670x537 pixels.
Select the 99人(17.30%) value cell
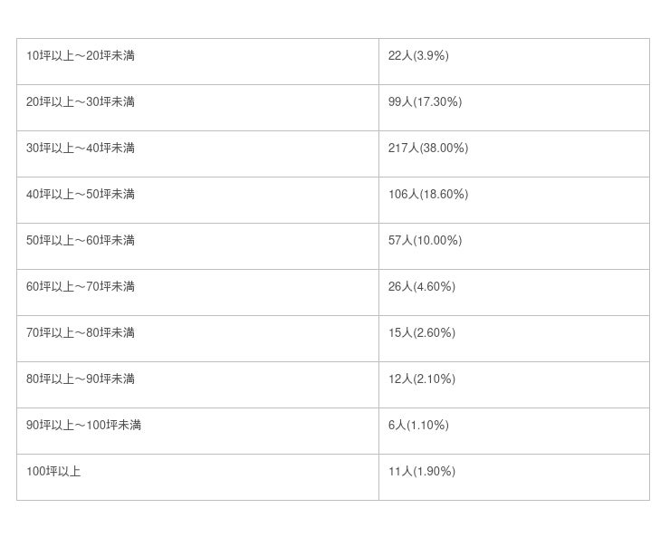coord(425,102)
